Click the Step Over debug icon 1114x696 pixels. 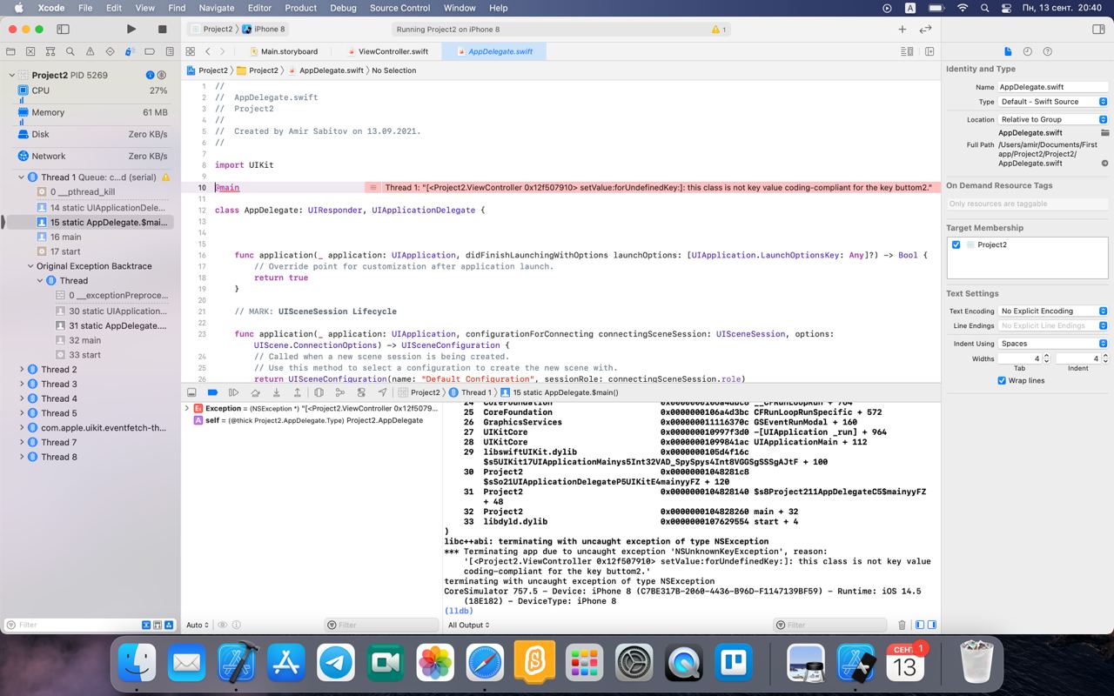click(255, 392)
